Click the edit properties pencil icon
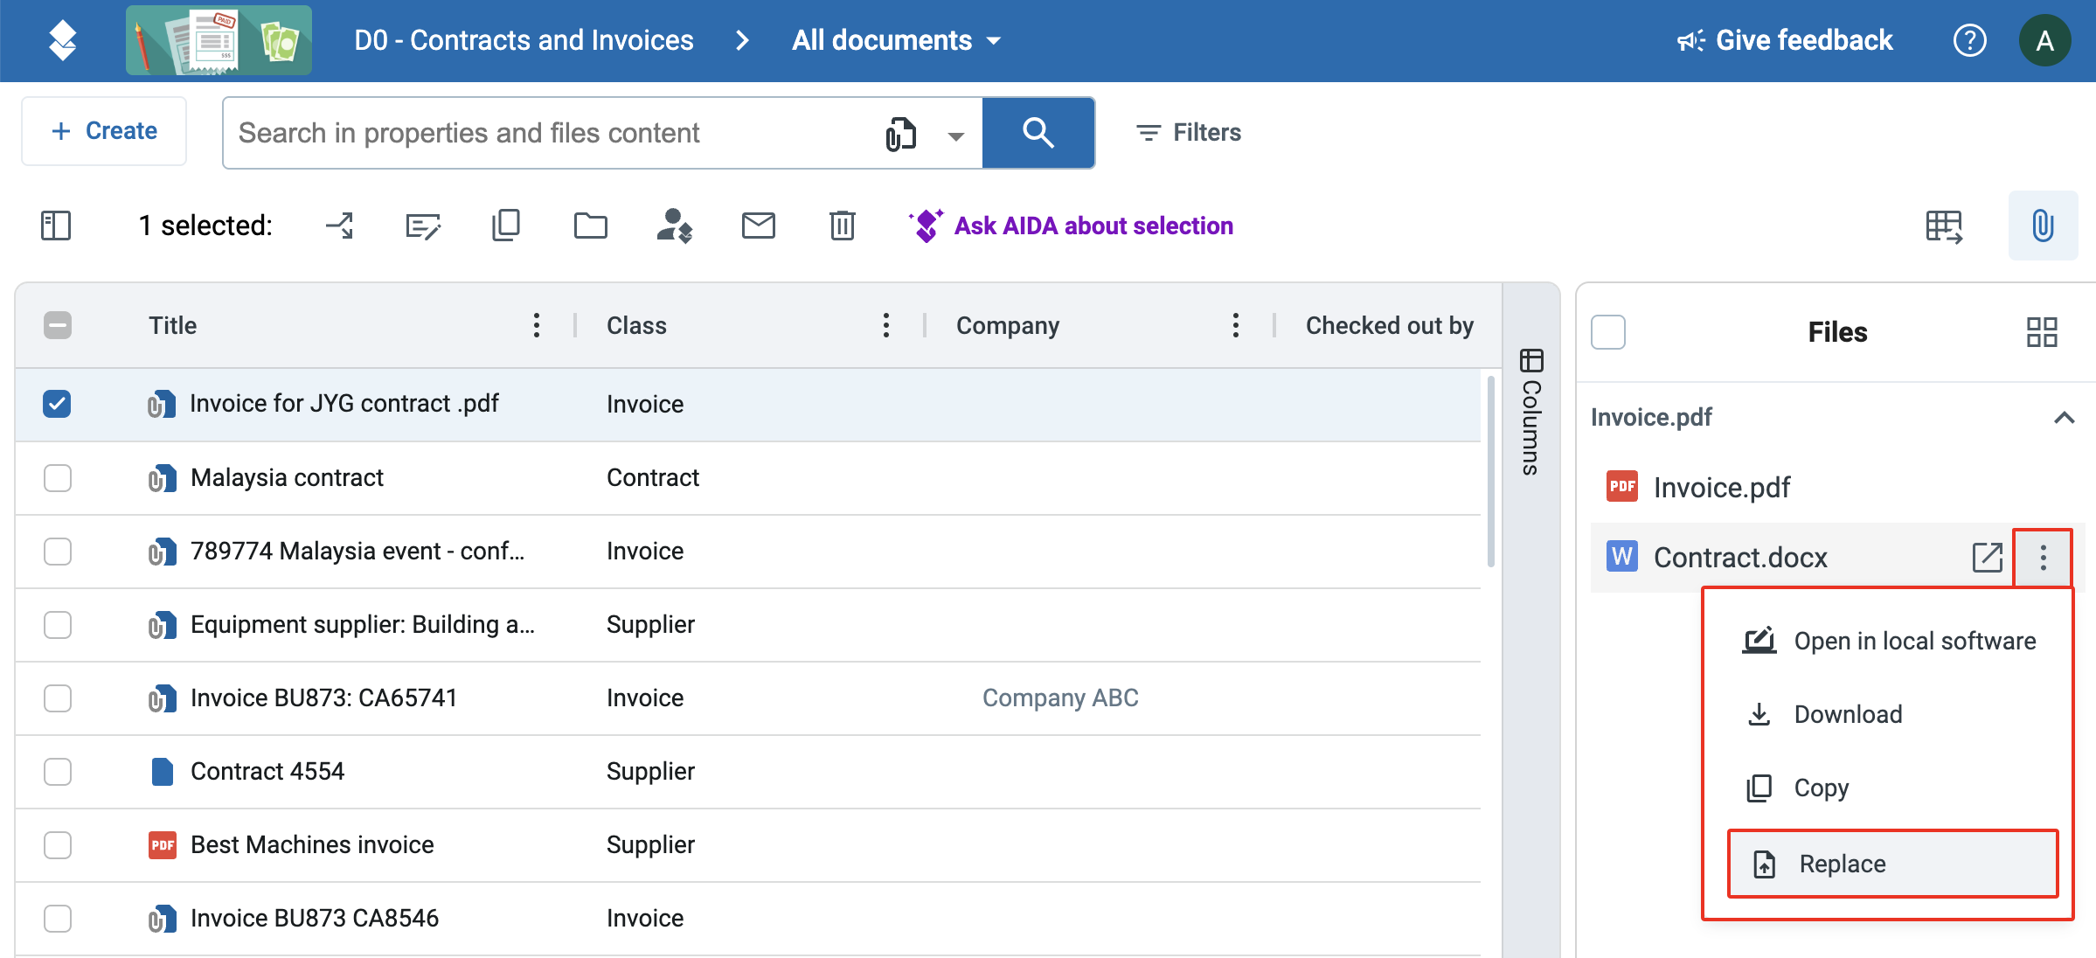The image size is (2096, 958). tap(423, 226)
